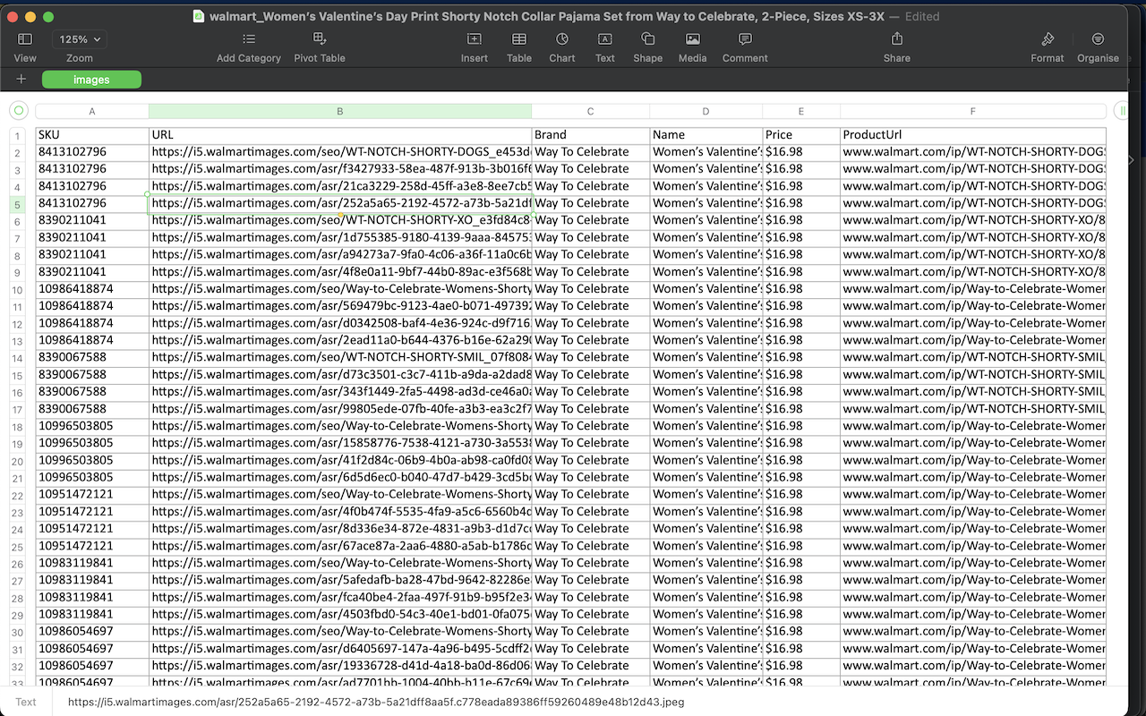
Task: Open the Media browser
Action: pyautogui.click(x=692, y=39)
